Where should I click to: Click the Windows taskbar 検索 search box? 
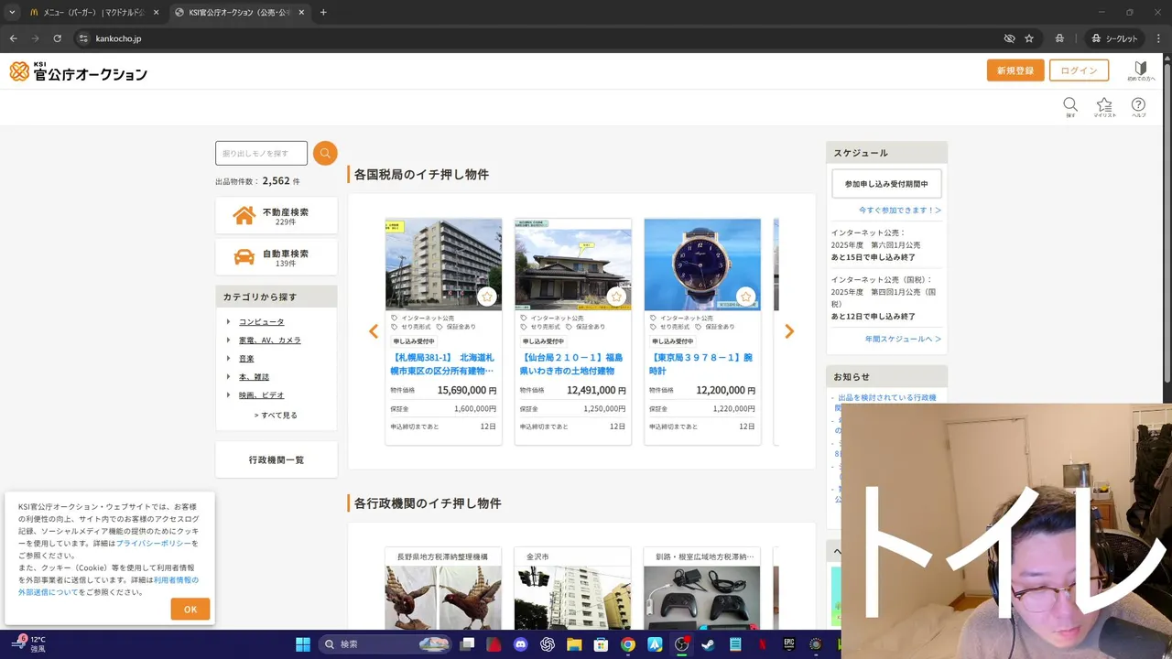pos(384,644)
